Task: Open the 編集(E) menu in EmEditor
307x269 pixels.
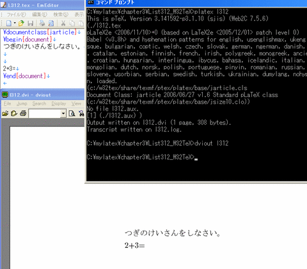Action: tap(40, 14)
